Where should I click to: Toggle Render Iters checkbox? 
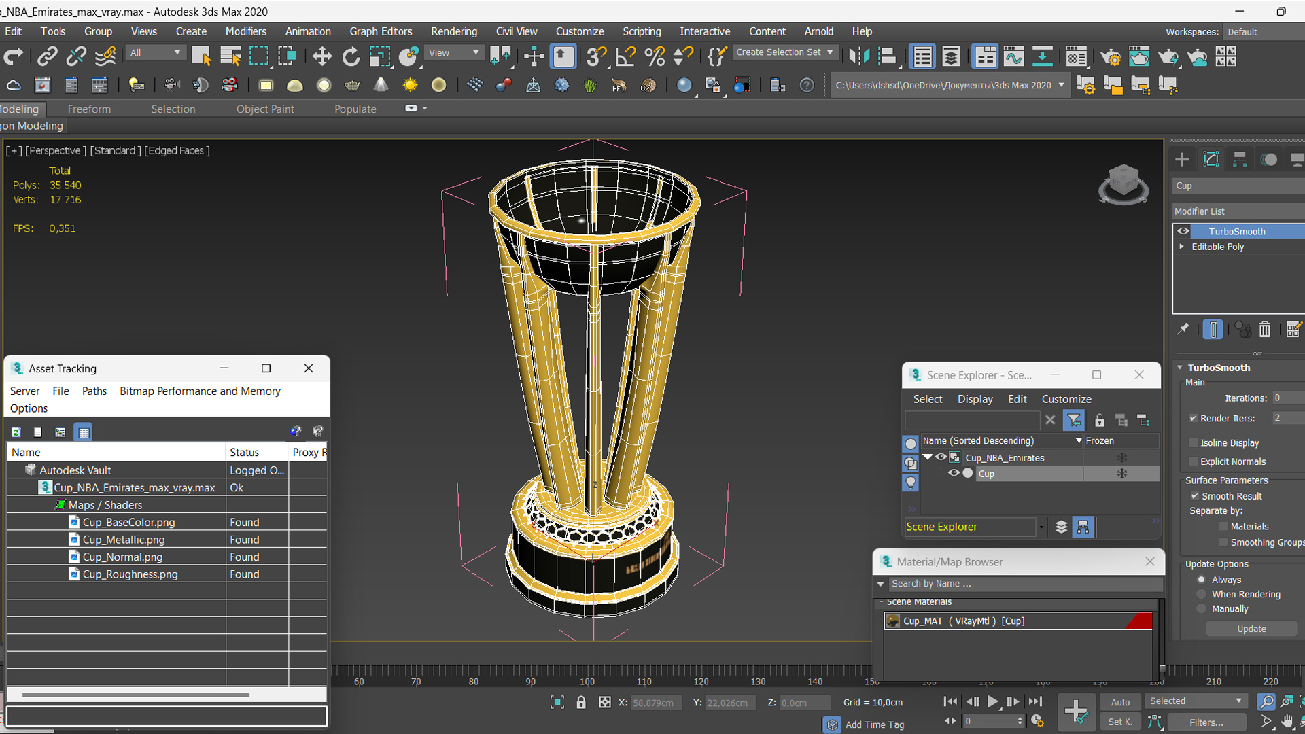pyautogui.click(x=1194, y=418)
